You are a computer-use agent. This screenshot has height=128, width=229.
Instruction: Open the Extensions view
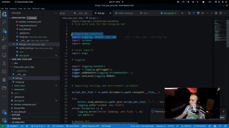4,47
